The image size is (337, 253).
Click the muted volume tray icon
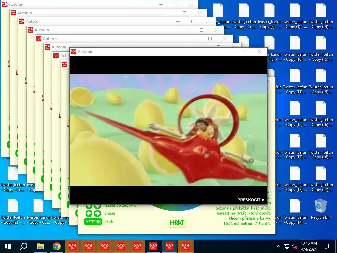(x=295, y=246)
